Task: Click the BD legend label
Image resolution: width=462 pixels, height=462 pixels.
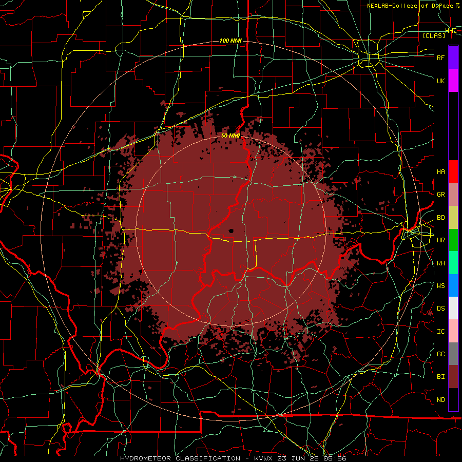Action: click(x=441, y=218)
